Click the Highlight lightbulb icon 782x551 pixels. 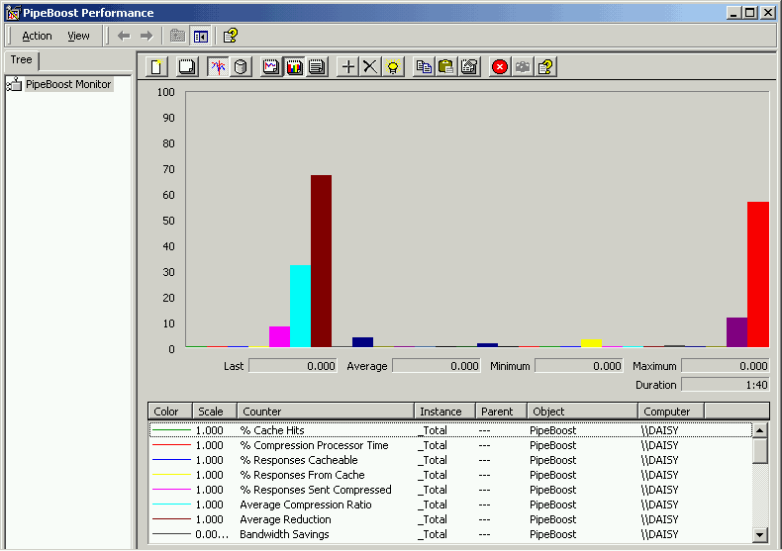tap(393, 67)
